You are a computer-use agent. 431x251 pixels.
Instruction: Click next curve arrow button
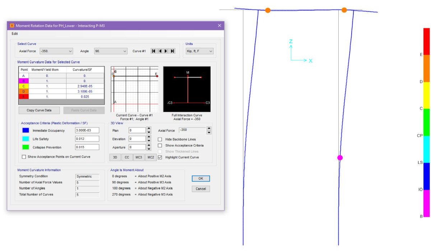click(x=166, y=51)
